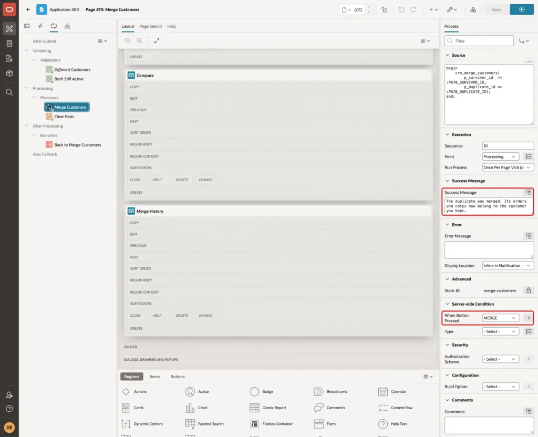Click the DE user avatar

(x=9, y=428)
